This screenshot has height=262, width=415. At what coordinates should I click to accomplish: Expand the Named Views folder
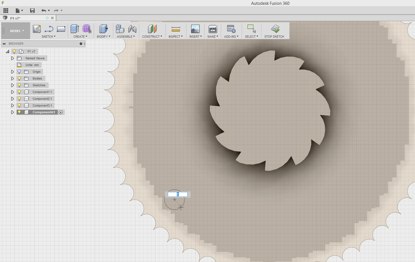(x=12, y=58)
